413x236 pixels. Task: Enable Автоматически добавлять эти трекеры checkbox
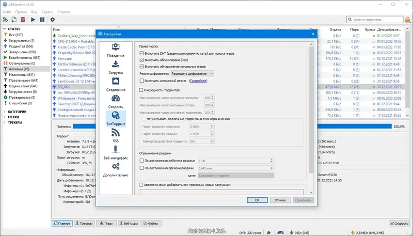click(x=141, y=185)
